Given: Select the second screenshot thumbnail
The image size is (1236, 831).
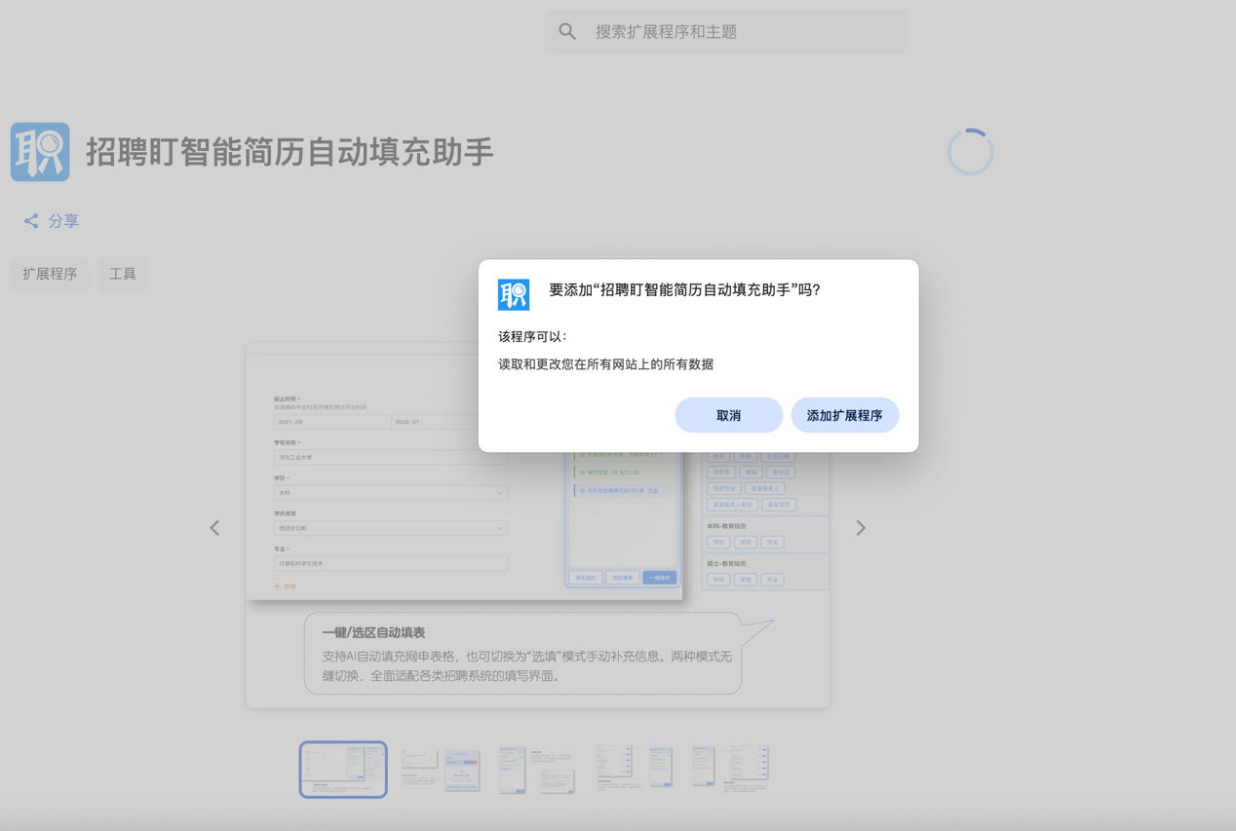Looking at the screenshot, I should [x=441, y=769].
